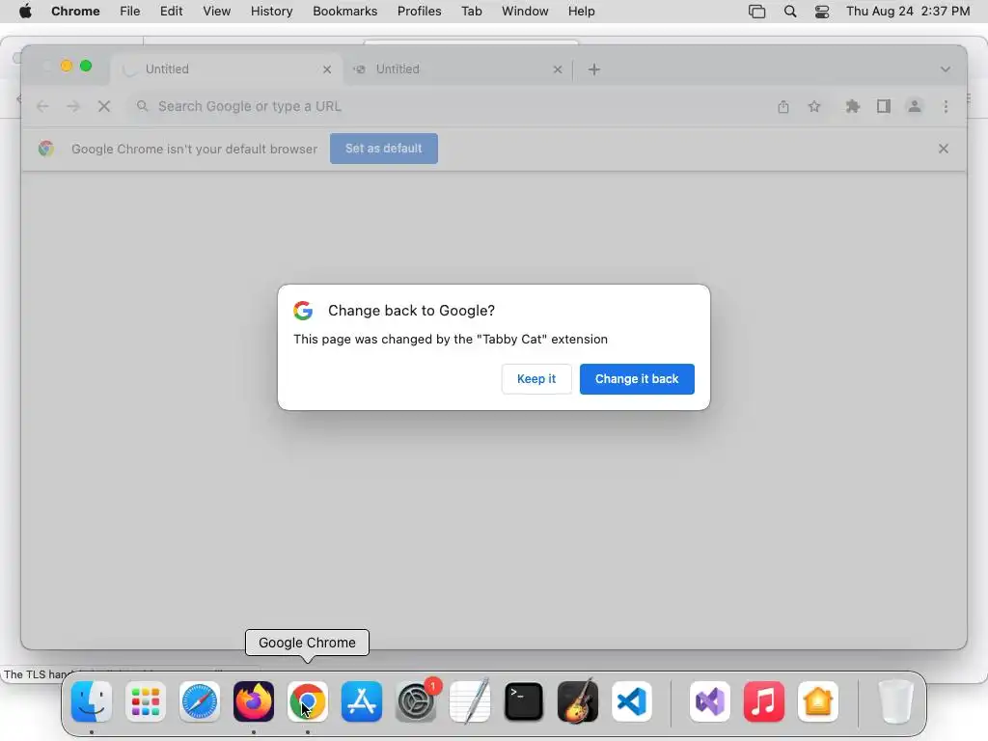Screen dimensions: 988x741
Task: Click the date and time in menu bar
Action: (x=907, y=12)
